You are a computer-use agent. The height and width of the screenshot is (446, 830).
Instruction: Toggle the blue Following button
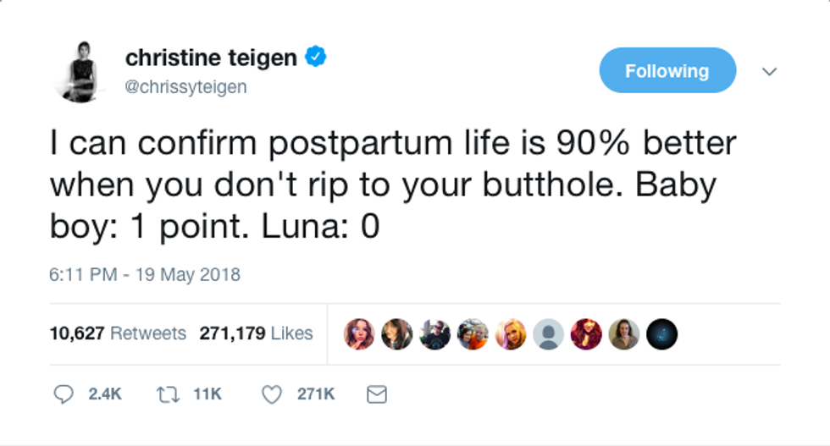click(x=667, y=71)
